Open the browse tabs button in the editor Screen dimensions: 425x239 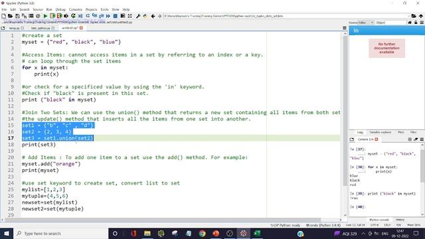[x=3, y=28]
